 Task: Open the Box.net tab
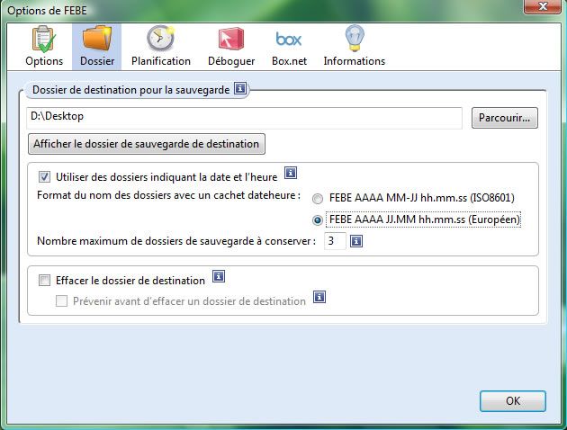coord(289,47)
